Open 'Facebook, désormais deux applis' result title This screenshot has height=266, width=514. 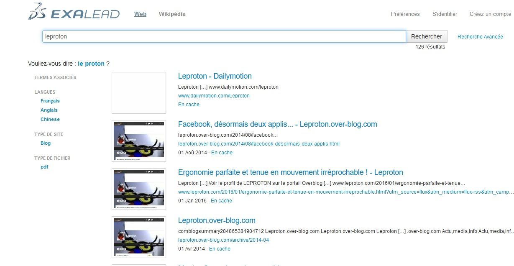point(278,124)
